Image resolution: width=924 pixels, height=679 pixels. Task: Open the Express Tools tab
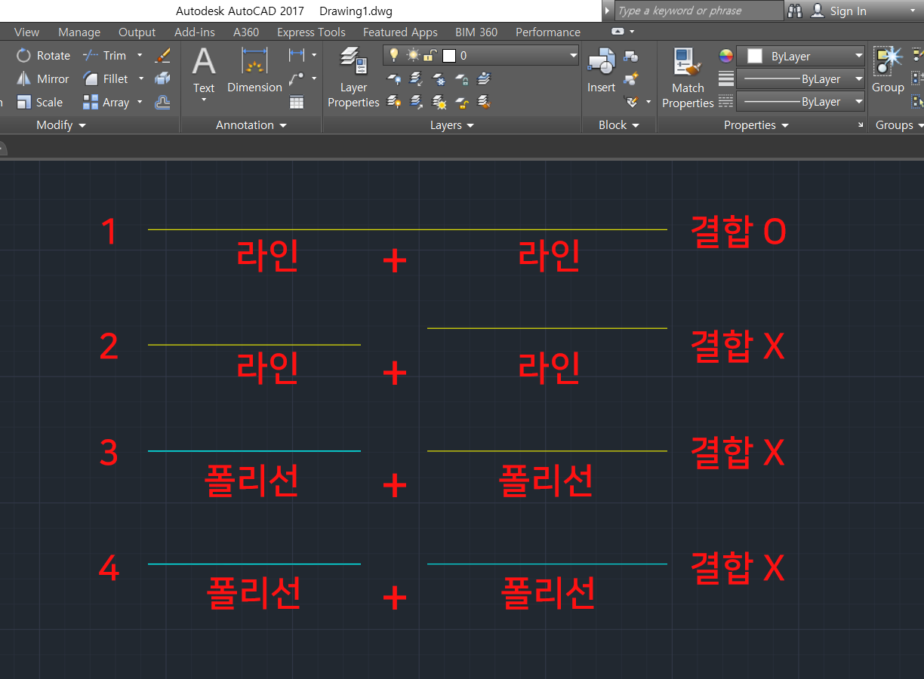coord(311,32)
